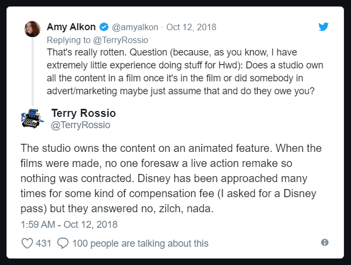This screenshot has height=265, width=351.
Task: Click the 431 likes count
Action: coord(44,243)
